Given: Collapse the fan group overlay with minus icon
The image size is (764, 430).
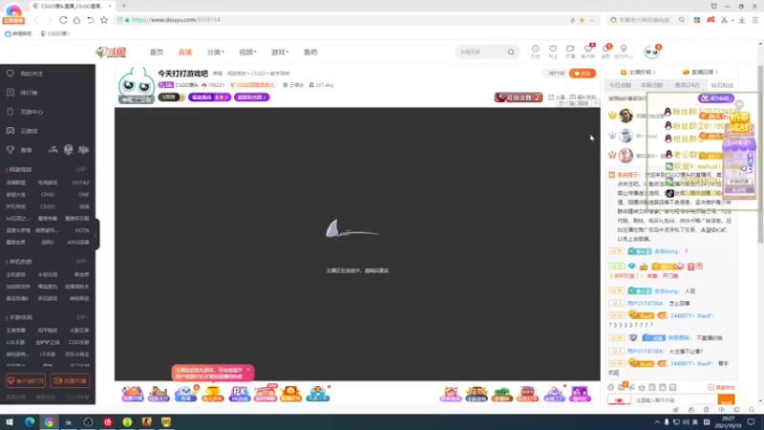Looking at the screenshot, I should [739, 104].
